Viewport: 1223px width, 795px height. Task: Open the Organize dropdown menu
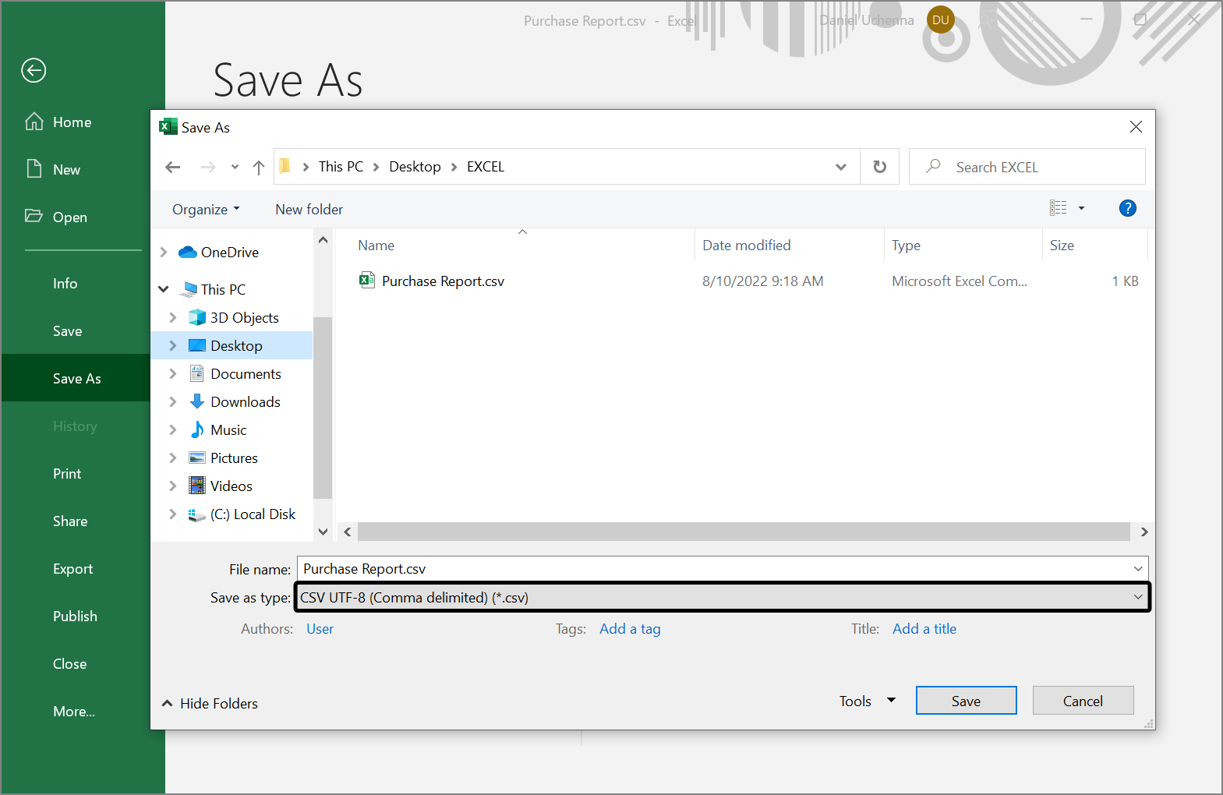tap(206, 209)
